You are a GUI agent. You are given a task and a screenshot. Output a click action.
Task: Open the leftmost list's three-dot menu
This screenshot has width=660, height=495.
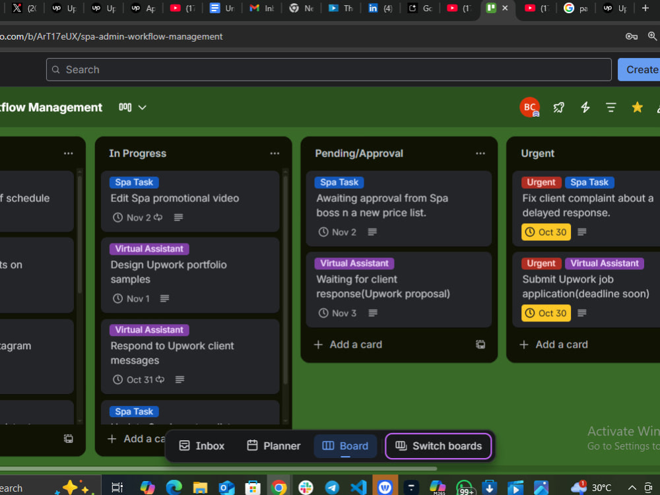click(x=68, y=154)
